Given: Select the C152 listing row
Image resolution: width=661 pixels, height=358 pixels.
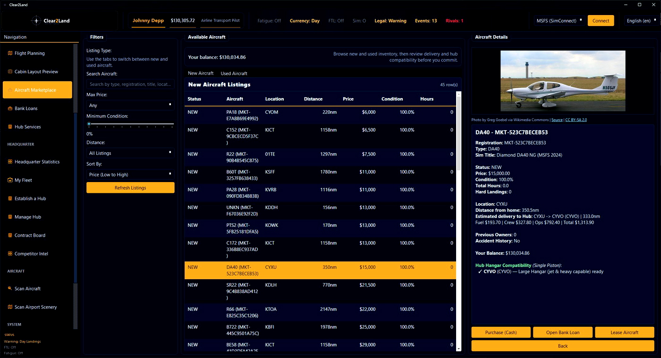Looking at the screenshot, I should click(320, 136).
